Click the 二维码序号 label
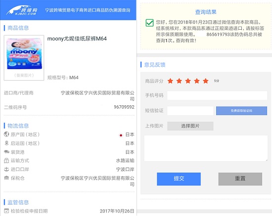Image resolution: width=272 pixels, height=216 pixels. [15, 107]
